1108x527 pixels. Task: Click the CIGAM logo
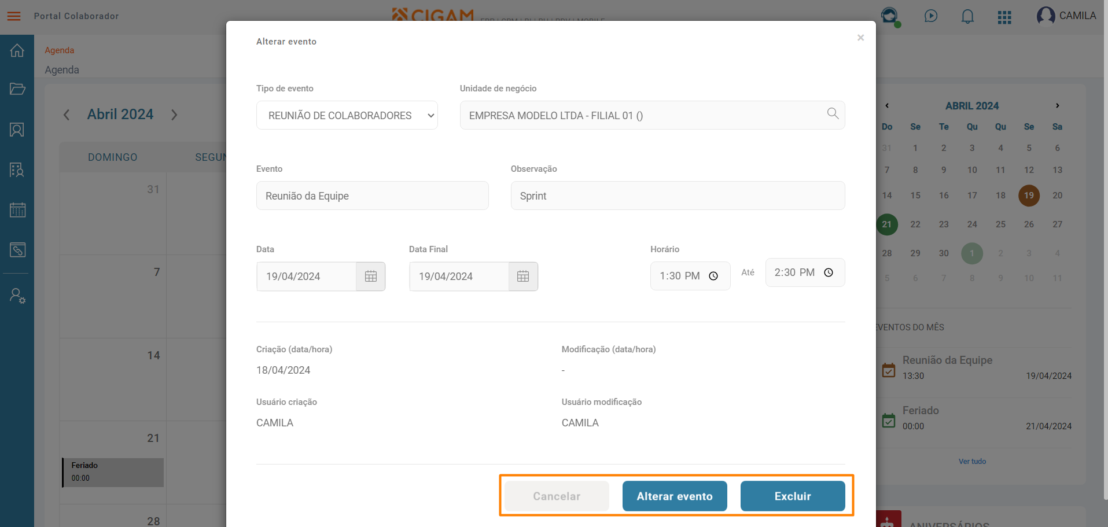(433, 14)
